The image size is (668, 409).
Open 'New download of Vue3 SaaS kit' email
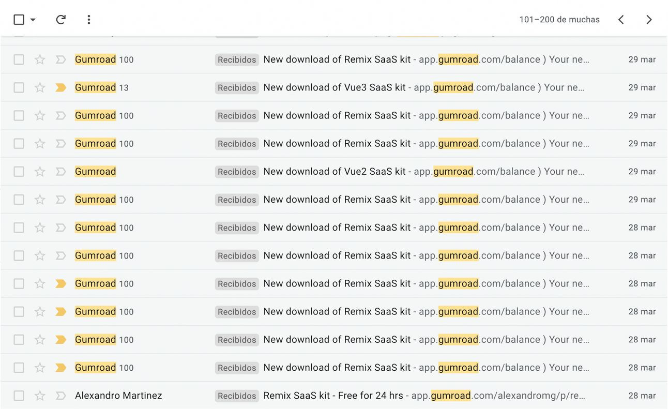[x=335, y=87]
